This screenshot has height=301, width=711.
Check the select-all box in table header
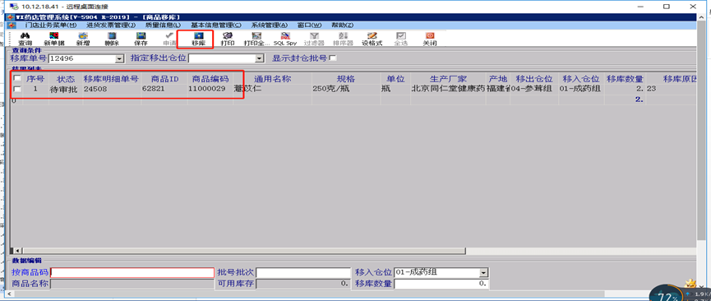pos(17,78)
